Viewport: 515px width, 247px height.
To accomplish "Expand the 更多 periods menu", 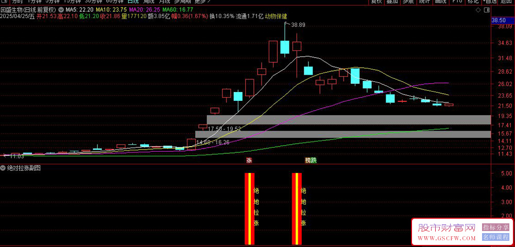I will pyautogui.click(x=201, y=2).
